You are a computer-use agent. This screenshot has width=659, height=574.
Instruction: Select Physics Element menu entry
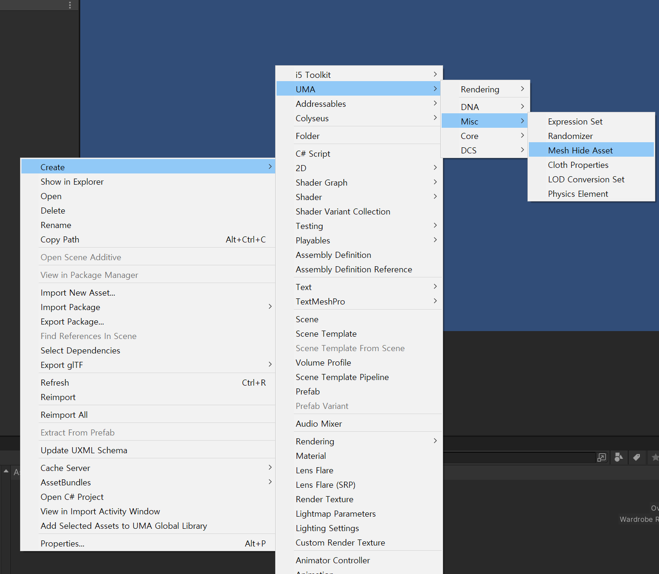(591, 194)
